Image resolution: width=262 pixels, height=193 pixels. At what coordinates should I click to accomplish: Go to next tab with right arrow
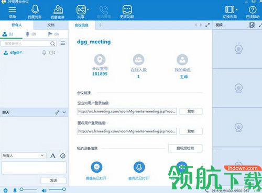pyautogui.click(x=201, y=25)
